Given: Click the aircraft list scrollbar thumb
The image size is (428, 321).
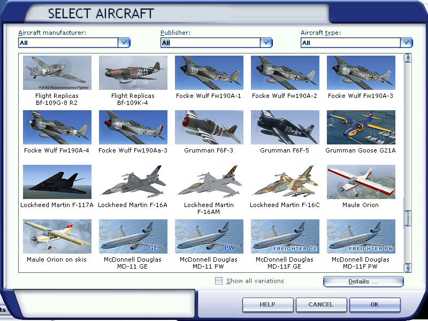Looking at the screenshot, I should pyautogui.click(x=408, y=218).
